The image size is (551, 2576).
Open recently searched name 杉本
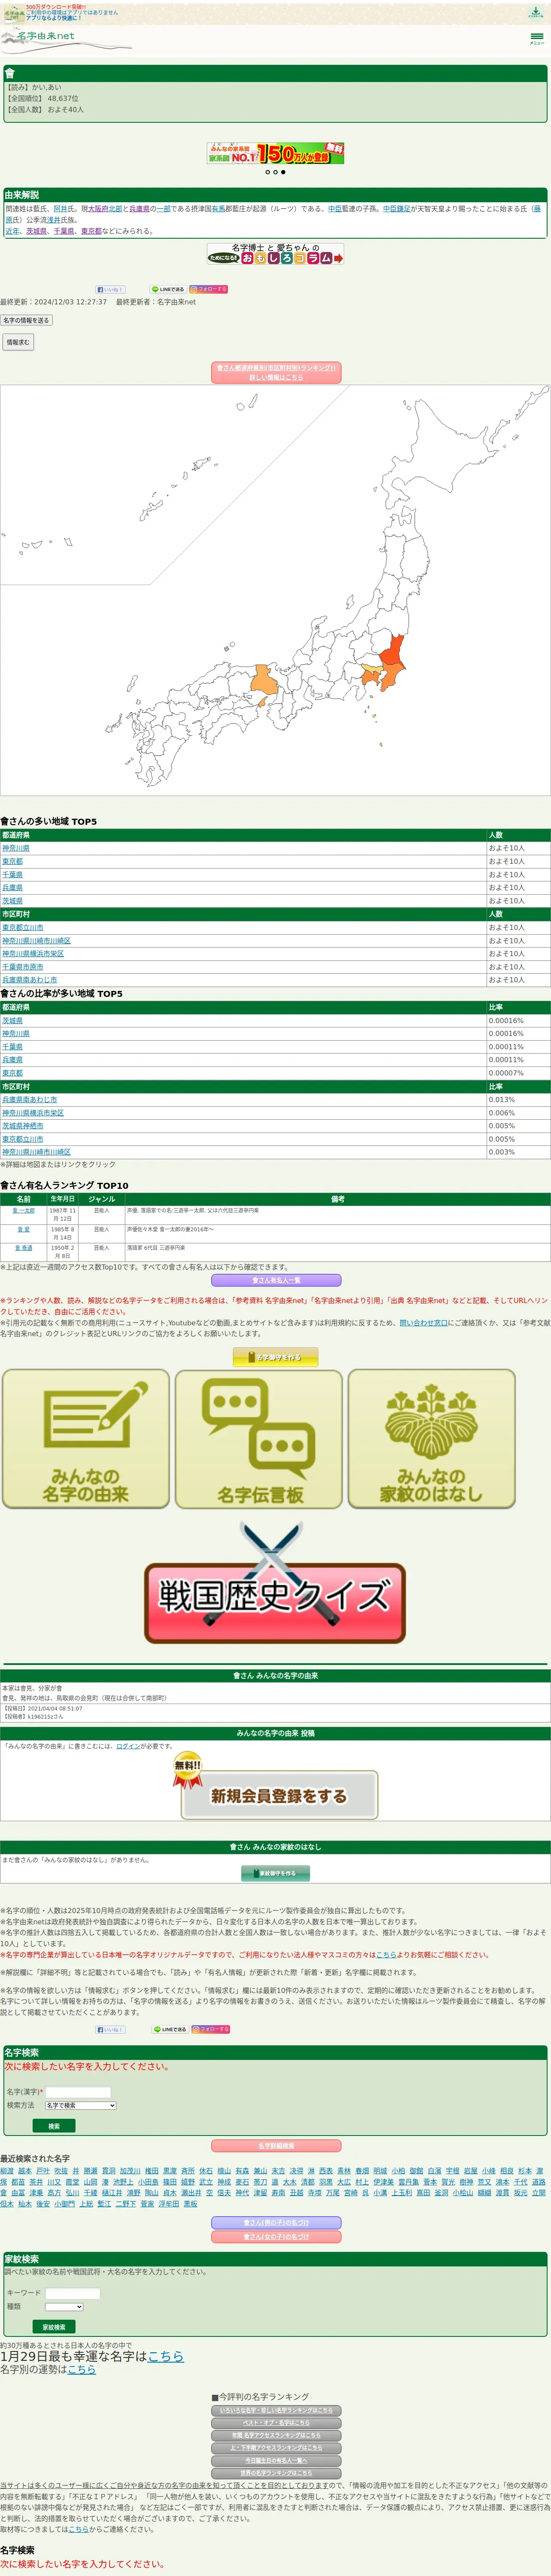525,2171
